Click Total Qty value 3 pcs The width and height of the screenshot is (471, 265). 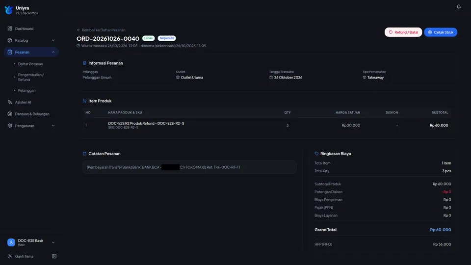pos(446,171)
